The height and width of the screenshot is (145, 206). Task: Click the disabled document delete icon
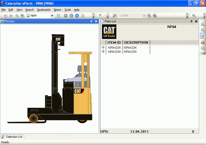[82, 16]
